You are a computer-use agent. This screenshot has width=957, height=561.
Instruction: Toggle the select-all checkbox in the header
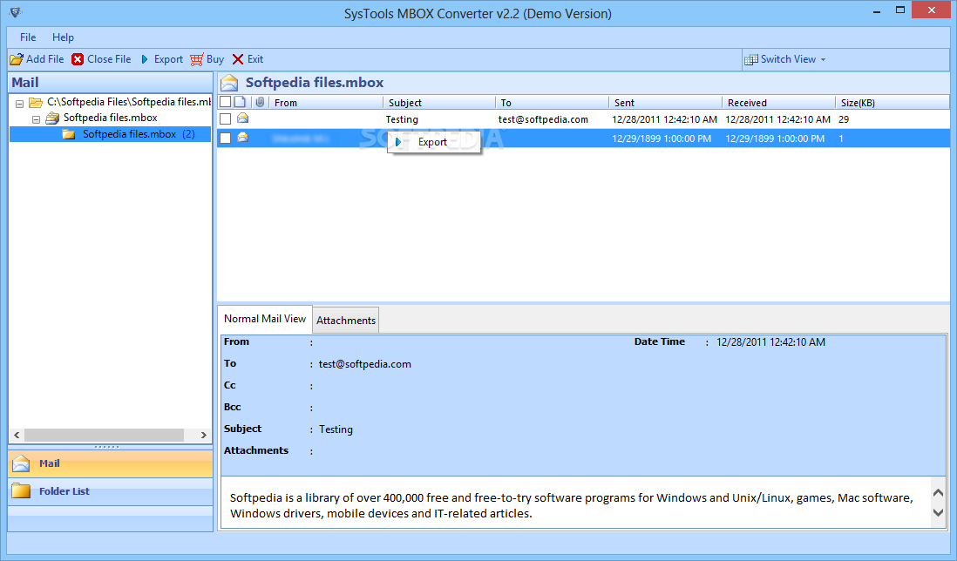(225, 102)
